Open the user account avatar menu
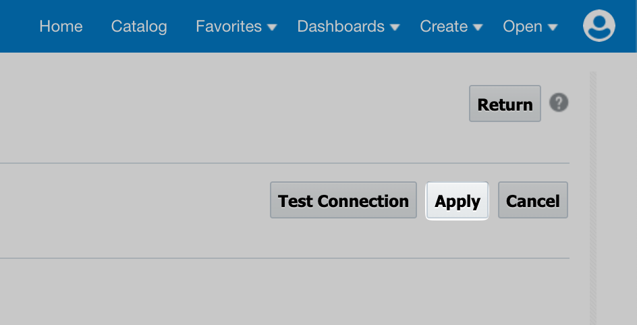The height and width of the screenshot is (325, 637). tap(599, 26)
